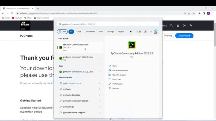Select Open file location
Image resolution: width=216 pixels, height=121 pixels.
(119, 75)
